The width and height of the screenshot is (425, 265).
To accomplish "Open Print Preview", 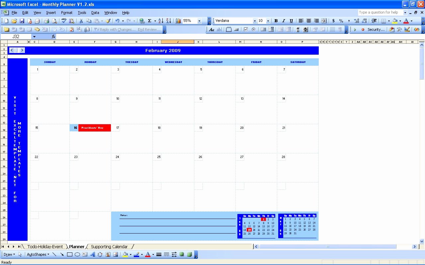I will coord(54,21).
